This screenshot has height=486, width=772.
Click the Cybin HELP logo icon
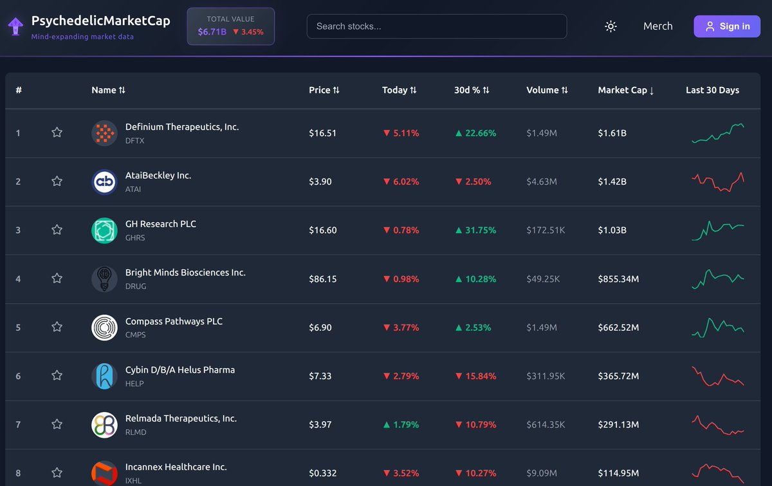tap(104, 376)
